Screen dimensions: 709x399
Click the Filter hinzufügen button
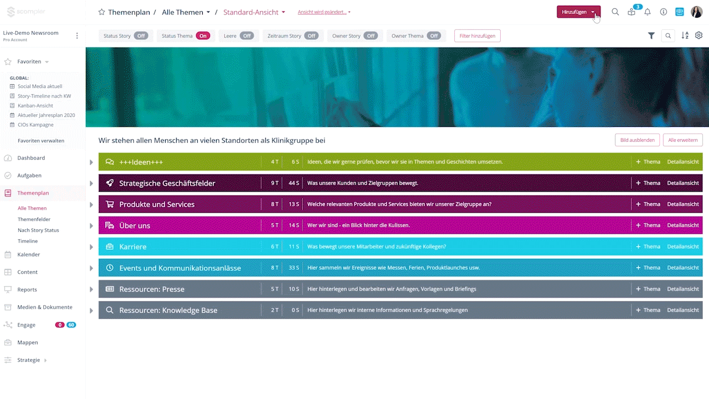tap(477, 36)
